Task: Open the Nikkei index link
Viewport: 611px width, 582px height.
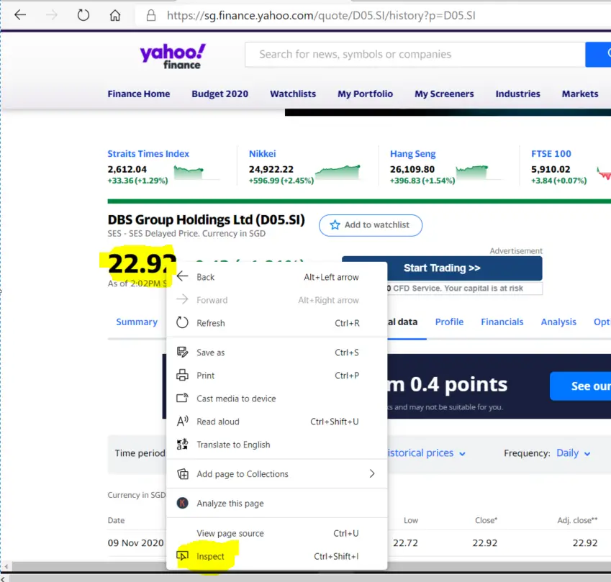Action: point(262,153)
